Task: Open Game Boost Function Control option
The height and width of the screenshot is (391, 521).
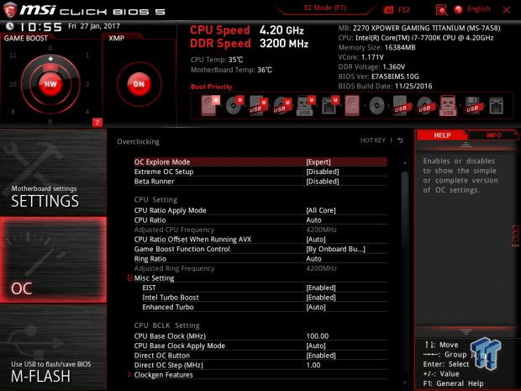Action: pyautogui.click(x=260, y=249)
